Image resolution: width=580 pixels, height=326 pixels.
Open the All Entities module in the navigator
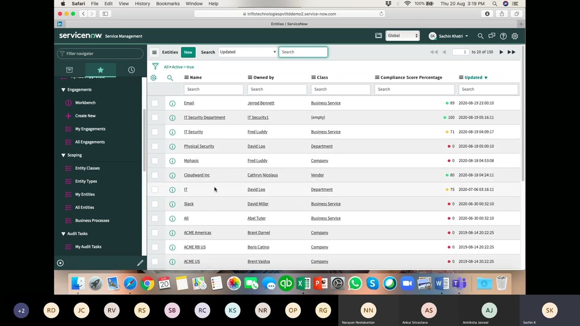click(x=85, y=207)
